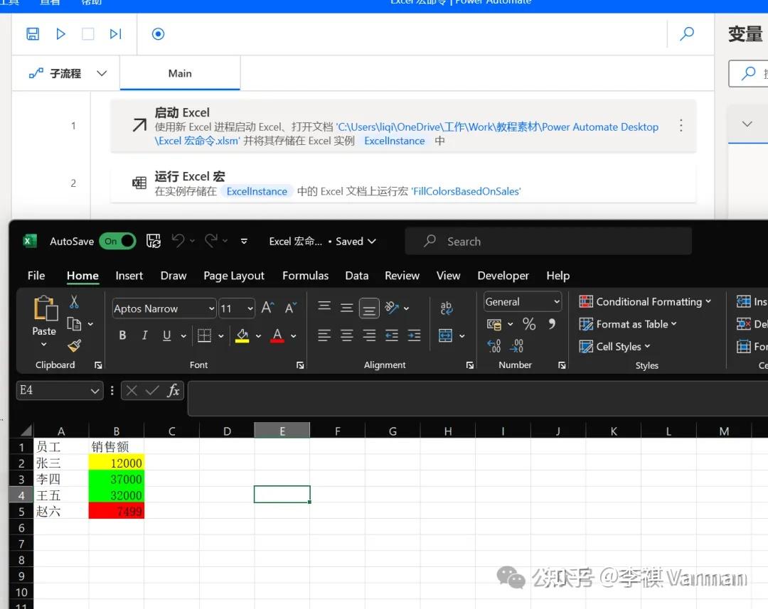768x609 pixels.
Task: Click the decrease indent icon
Action: 392,335
